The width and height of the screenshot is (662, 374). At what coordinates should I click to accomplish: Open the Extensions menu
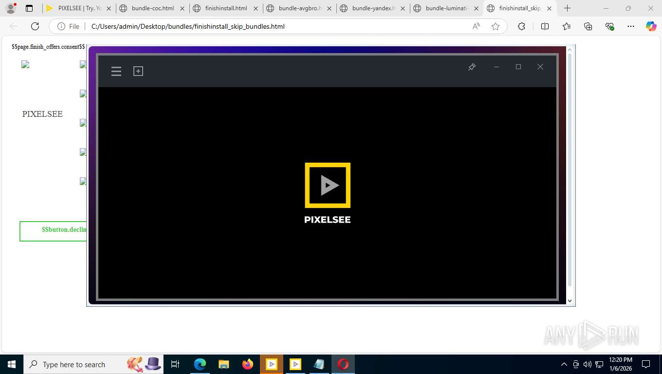coord(521,26)
